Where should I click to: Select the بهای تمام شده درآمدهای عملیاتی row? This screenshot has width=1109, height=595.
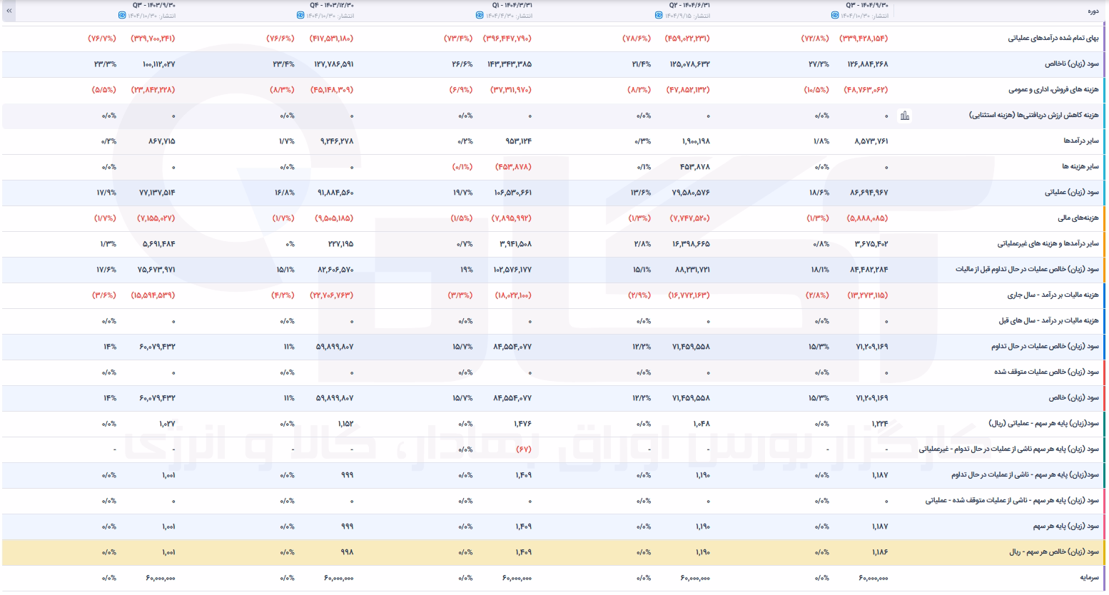[x=554, y=39]
